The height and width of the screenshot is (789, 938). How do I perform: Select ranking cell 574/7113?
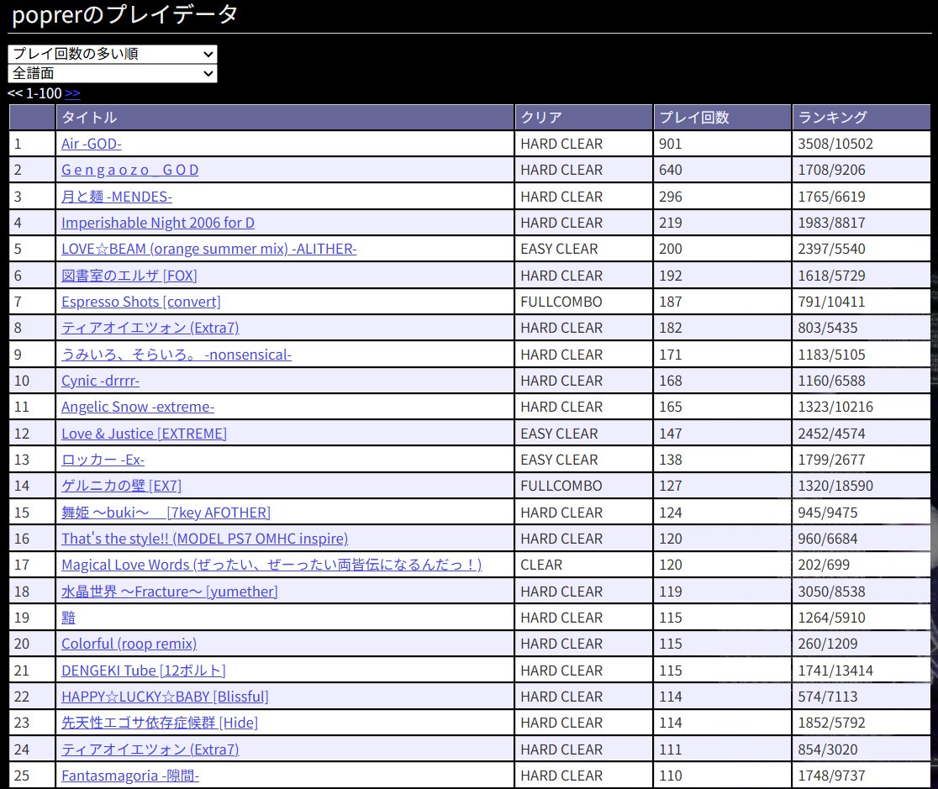[862, 697]
